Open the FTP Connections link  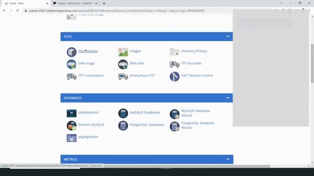click(x=91, y=75)
